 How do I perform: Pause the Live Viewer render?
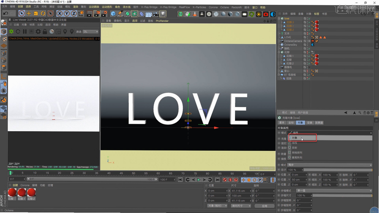pos(25,31)
